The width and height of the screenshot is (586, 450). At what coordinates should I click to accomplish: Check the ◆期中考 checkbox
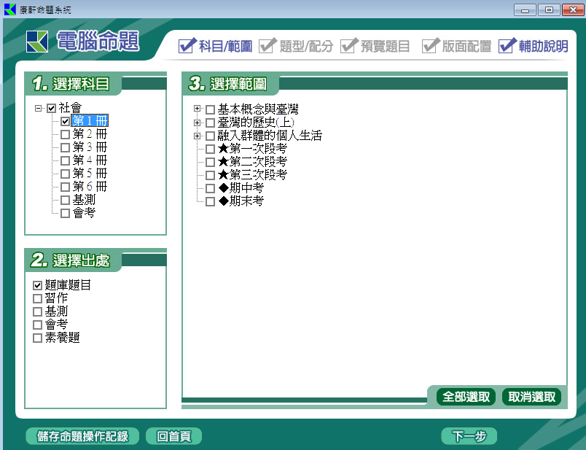(210, 188)
